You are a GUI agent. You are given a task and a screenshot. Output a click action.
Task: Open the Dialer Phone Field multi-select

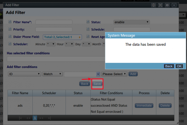click(62, 37)
